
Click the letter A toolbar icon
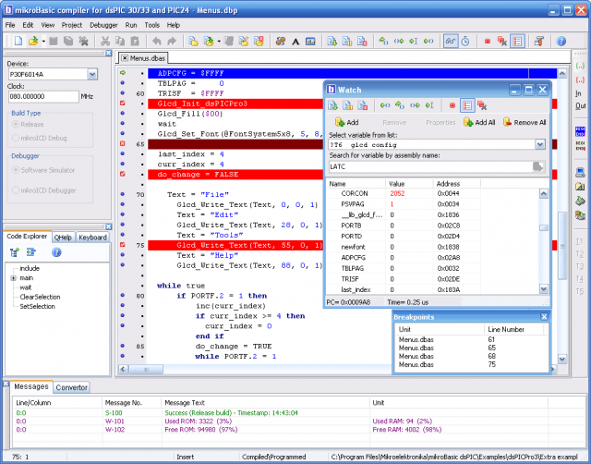tap(295, 41)
